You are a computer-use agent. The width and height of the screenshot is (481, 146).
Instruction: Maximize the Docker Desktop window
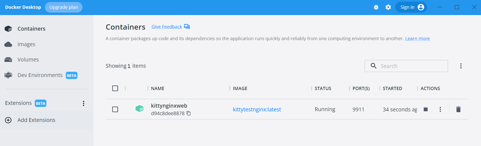click(457, 7)
